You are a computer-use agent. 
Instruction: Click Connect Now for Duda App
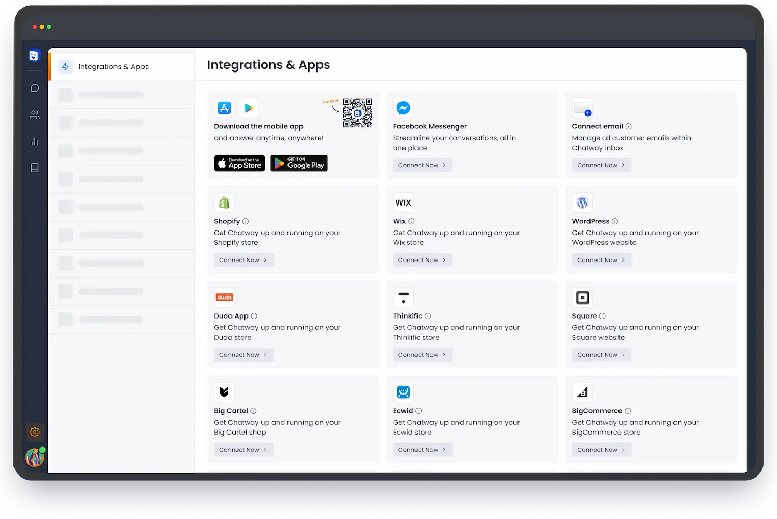243,355
